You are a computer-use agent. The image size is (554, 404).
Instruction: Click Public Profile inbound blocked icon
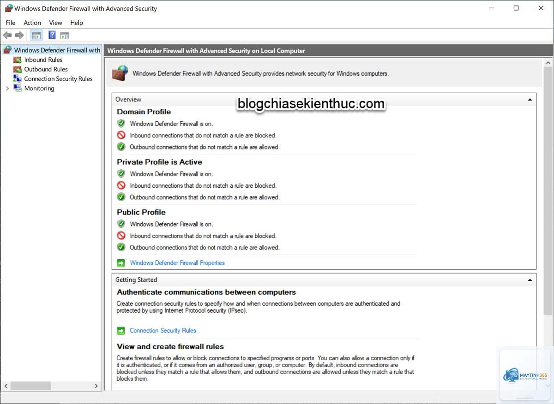(x=121, y=236)
